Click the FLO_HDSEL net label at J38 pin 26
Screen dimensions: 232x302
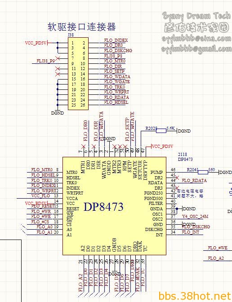click(x=116, y=102)
